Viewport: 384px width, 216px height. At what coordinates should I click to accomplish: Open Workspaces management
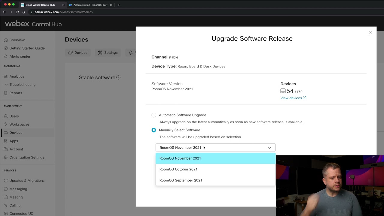pyautogui.click(x=19, y=124)
